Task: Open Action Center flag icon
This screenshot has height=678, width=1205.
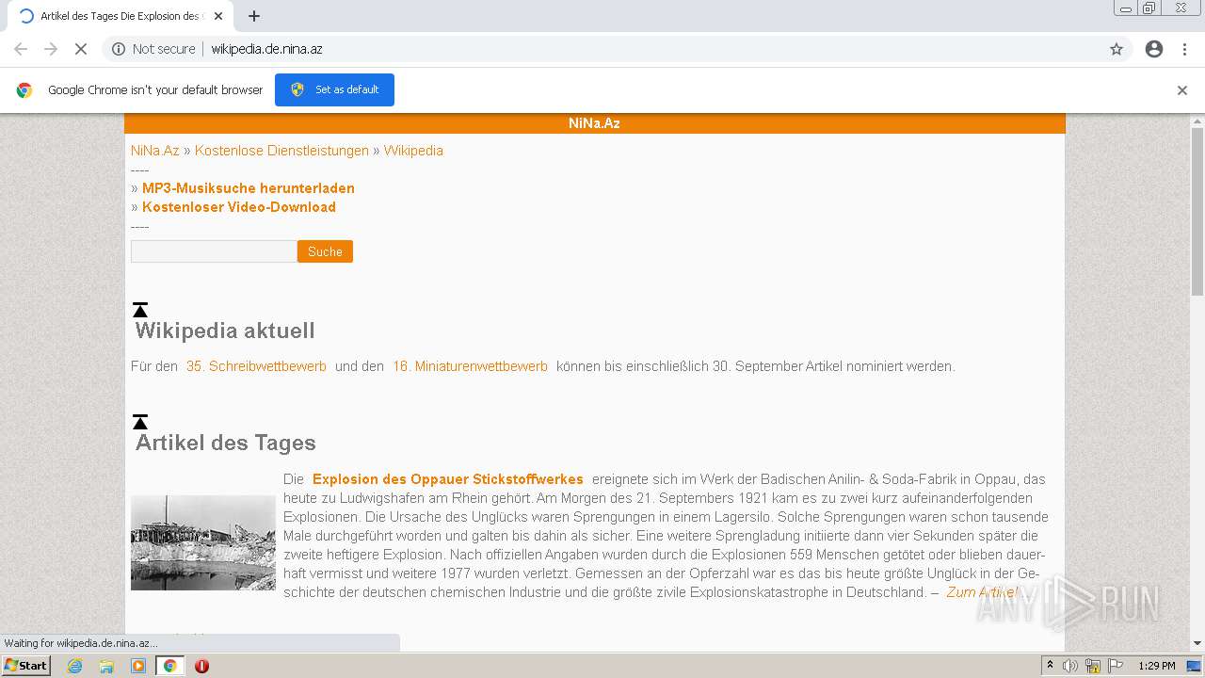Action: pos(1116,666)
